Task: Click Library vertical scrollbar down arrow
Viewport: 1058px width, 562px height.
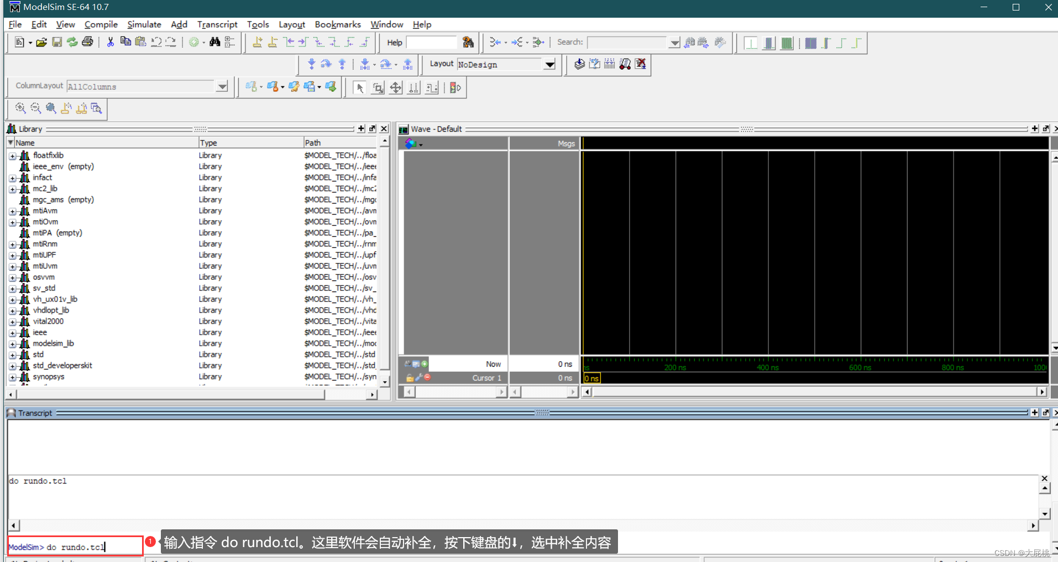Action: [385, 382]
